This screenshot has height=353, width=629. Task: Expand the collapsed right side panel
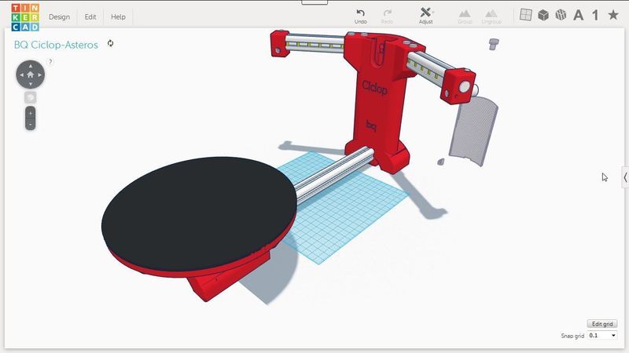625,177
